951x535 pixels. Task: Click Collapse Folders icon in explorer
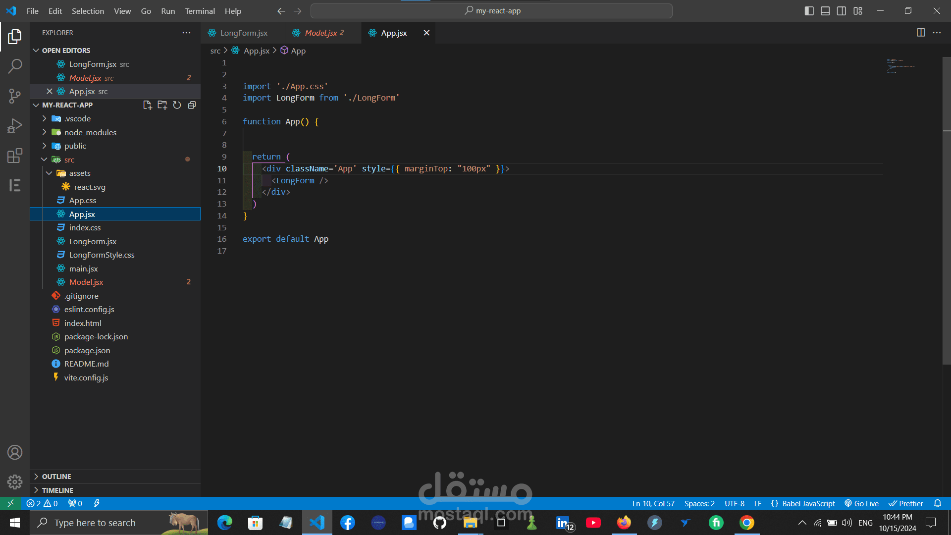192,105
